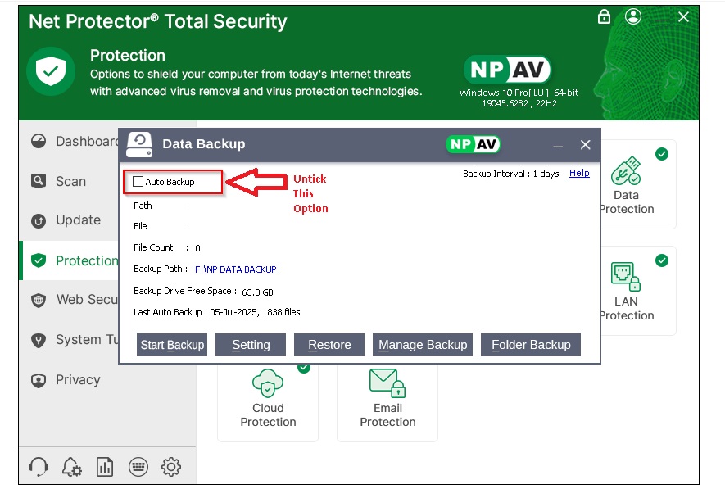725x498 pixels.
Task: Open settings gear in bottom bar
Action: (x=170, y=467)
